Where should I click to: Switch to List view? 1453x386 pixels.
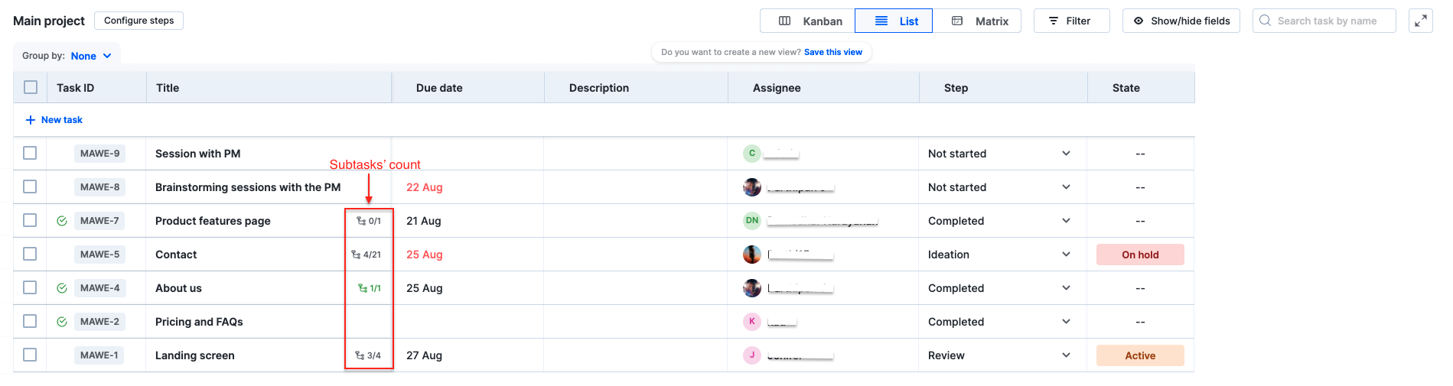894,21
